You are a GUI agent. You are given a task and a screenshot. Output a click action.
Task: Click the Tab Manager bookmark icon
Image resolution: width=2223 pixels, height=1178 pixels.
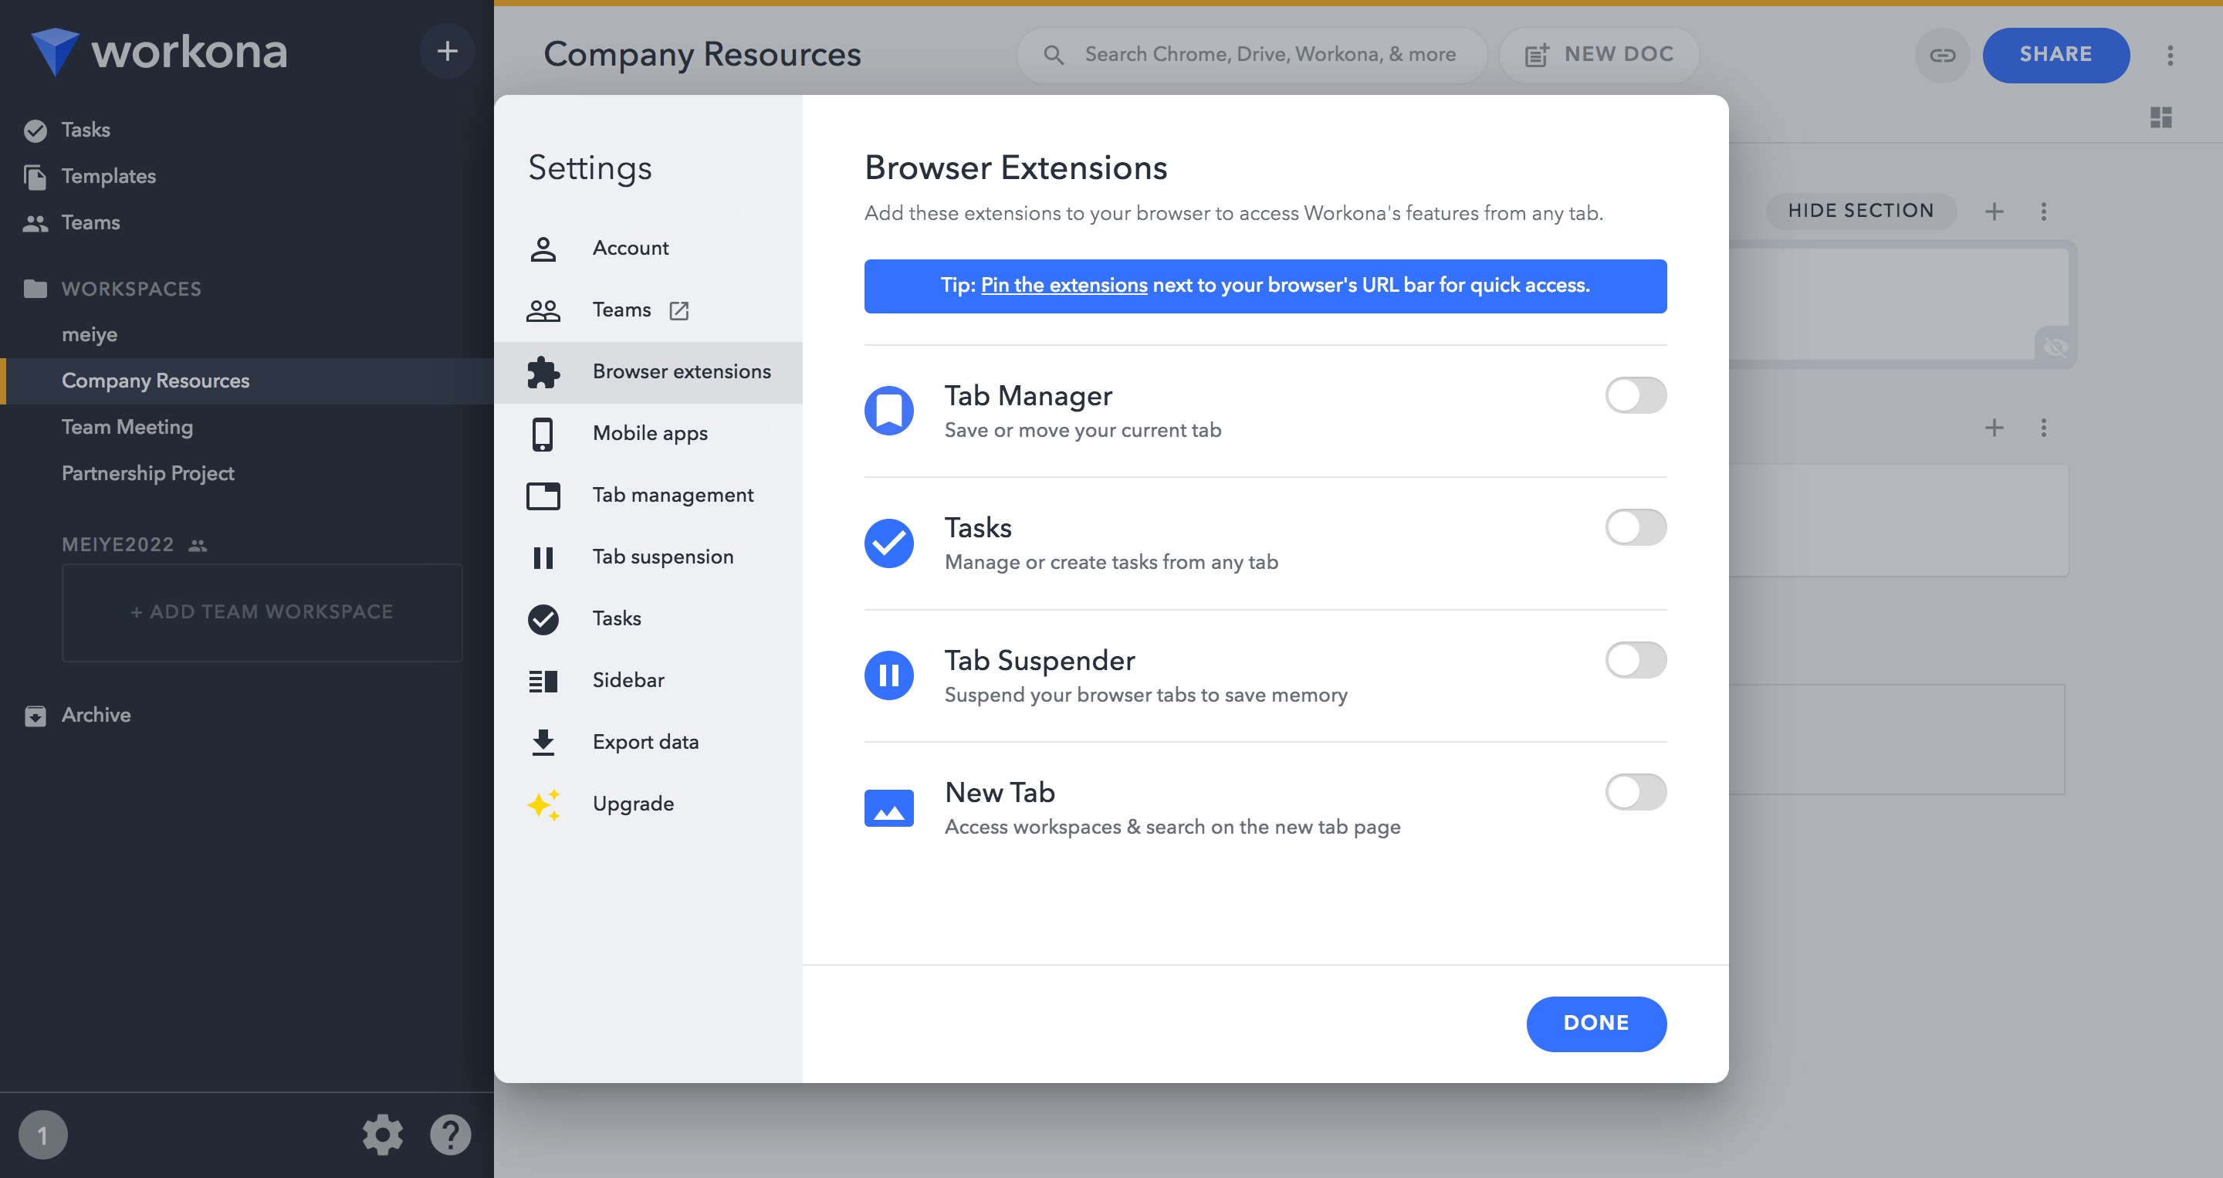click(x=889, y=411)
